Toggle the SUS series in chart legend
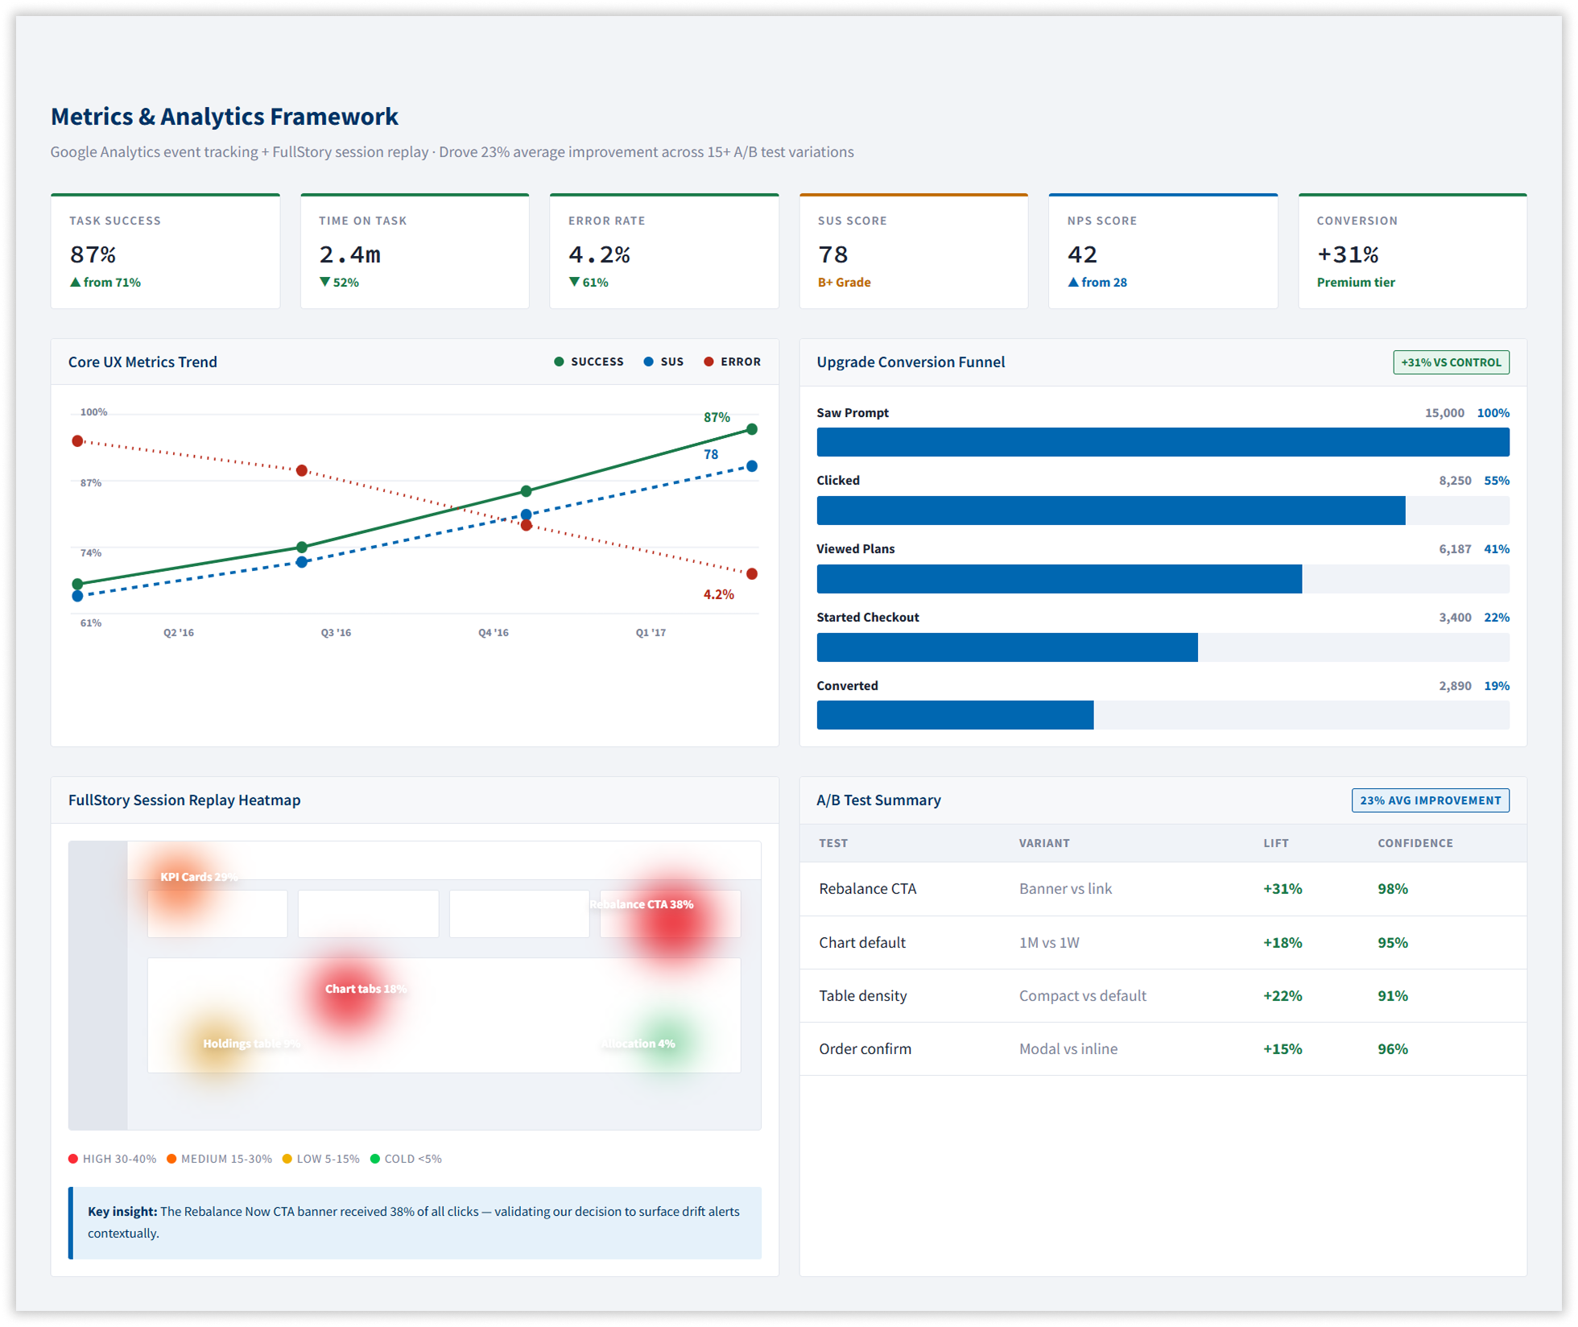Screen dimensions: 1578x1327 (663, 362)
